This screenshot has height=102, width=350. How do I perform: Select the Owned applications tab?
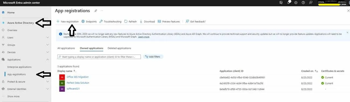[92, 48]
